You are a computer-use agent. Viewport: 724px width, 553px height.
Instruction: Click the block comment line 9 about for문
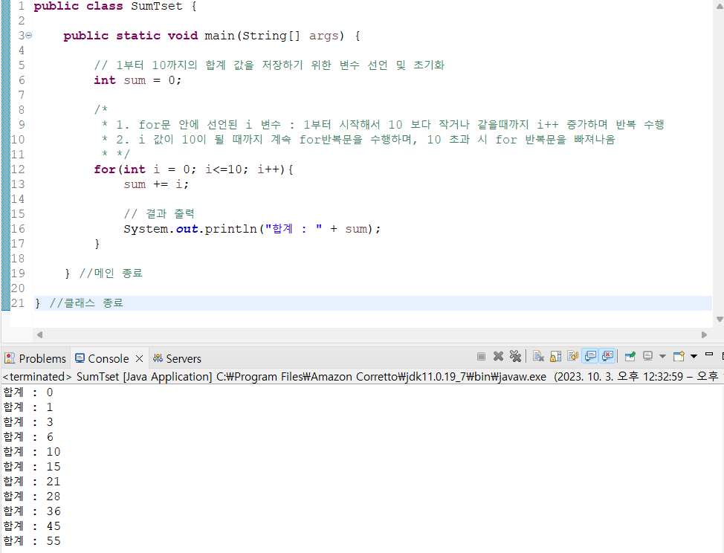click(384, 125)
